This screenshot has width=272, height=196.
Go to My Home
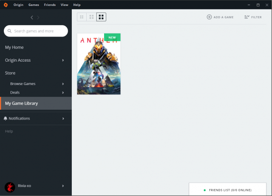[x=14, y=47]
